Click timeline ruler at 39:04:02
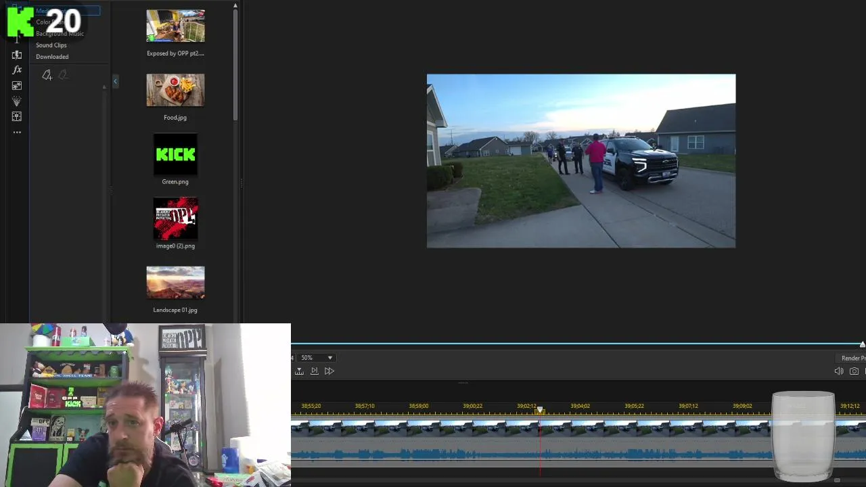This screenshot has width=866, height=487. click(580, 407)
